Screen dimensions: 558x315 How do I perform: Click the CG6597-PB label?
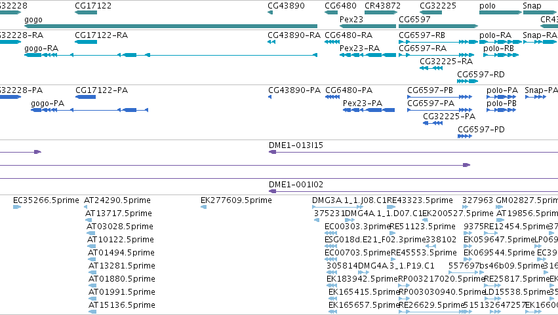click(430, 90)
